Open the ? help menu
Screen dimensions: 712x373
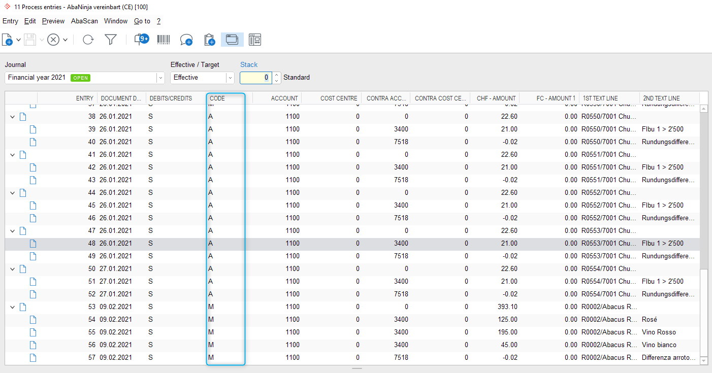(x=158, y=21)
